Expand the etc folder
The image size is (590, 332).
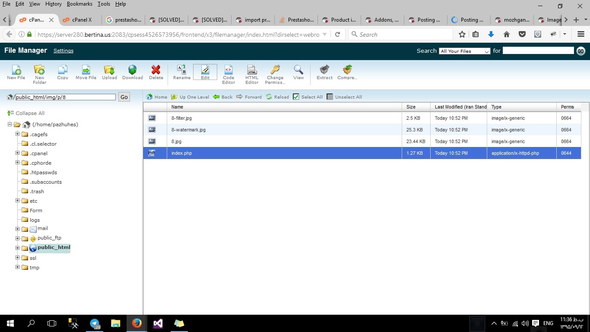tap(18, 201)
